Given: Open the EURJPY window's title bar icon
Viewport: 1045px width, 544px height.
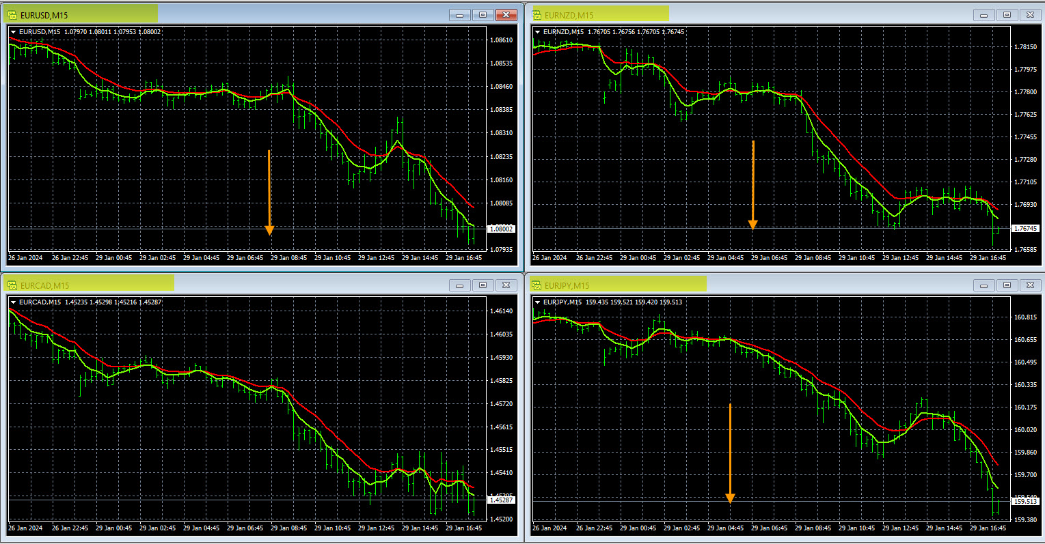Looking at the screenshot, I should [537, 285].
